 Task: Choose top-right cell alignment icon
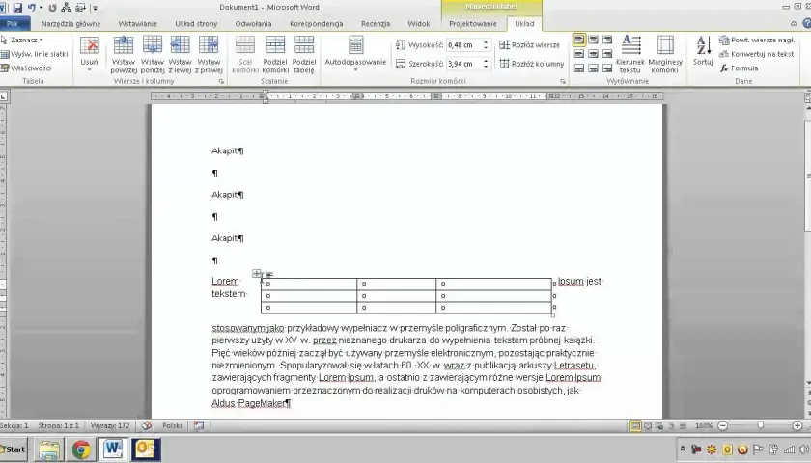pyautogui.click(x=607, y=40)
